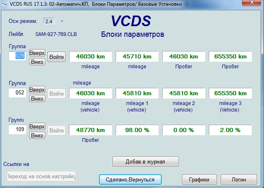Screen dimensions: 264x188
Task: Click the Добав.в журнал button
Action: (x=145, y=161)
